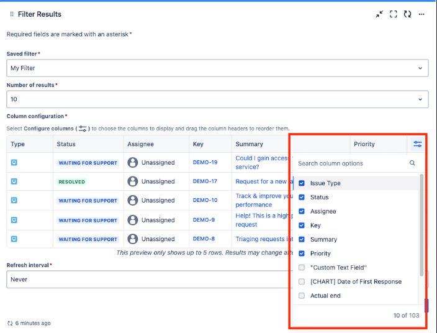
Task: Open issue DEMO-9 link
Action: (x=204, y=220)
